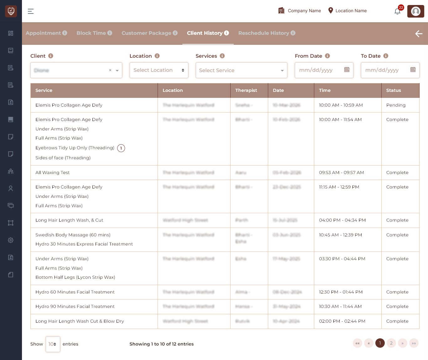428x360 pixels.
Task: Click the circled 1 badge beside Eyebrows
Action: point(121,148)
